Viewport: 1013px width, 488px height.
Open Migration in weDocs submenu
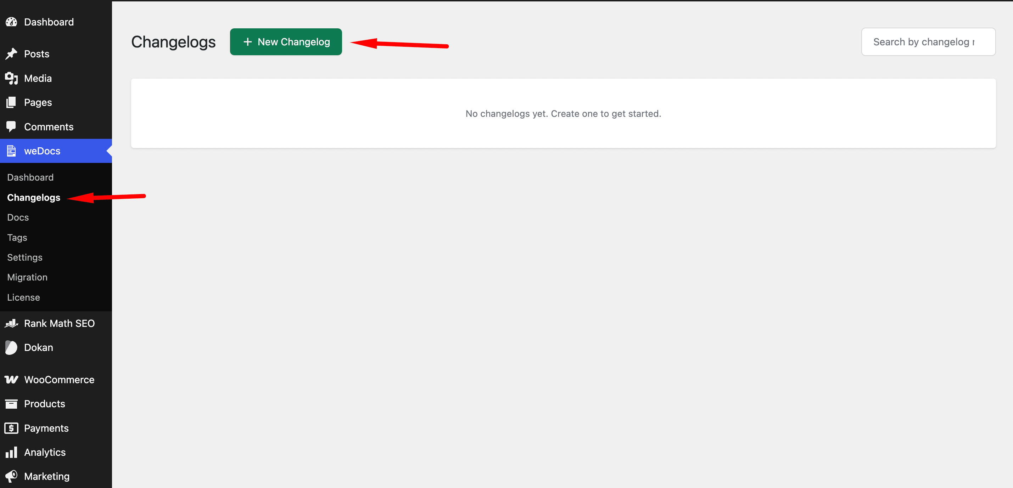click(x=27, y=277)
